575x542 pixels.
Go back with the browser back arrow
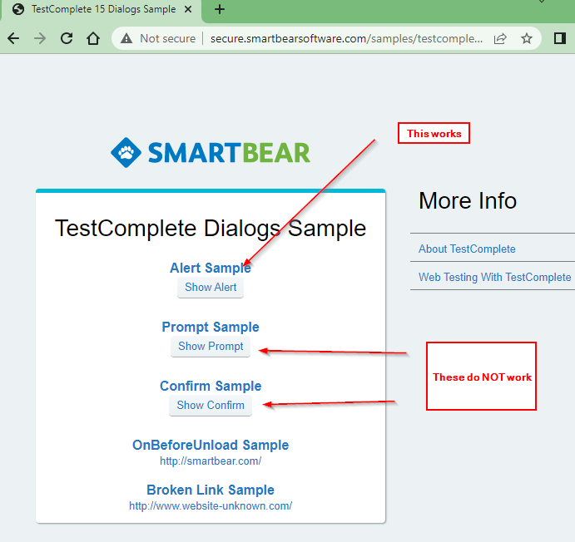point(13,38)
